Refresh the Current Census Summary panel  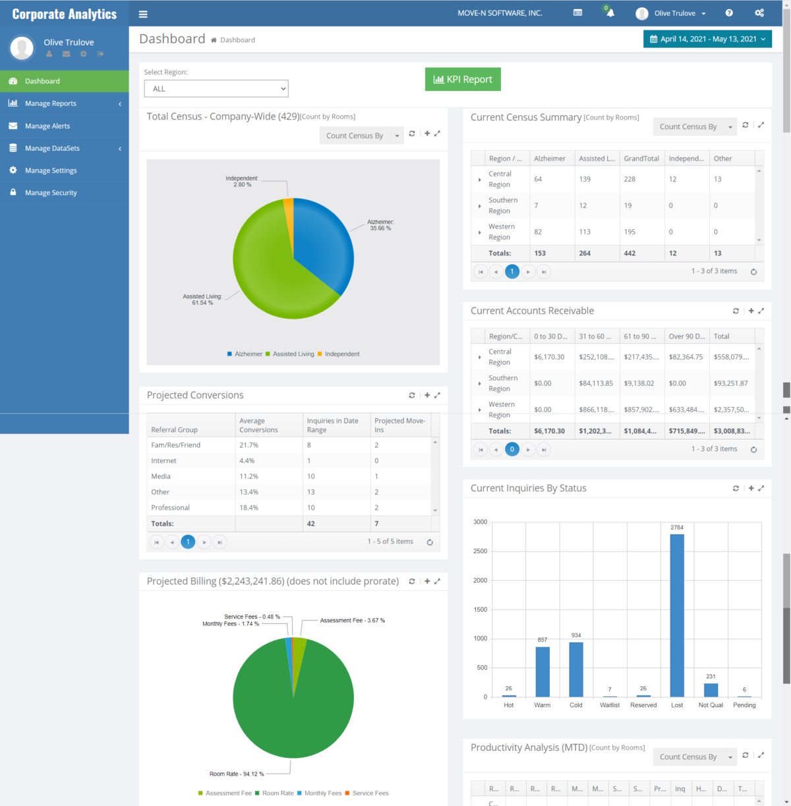pyautogui.click(x=745, y=124)
